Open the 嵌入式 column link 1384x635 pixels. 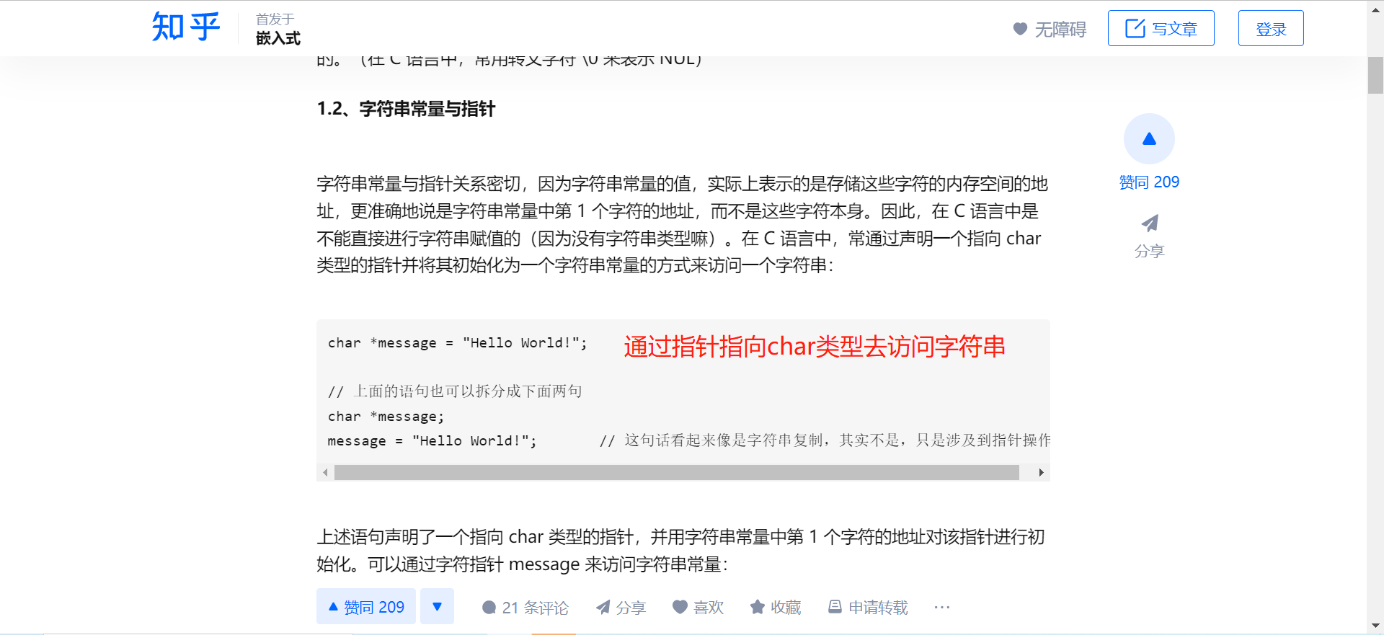tap(278, 38)
